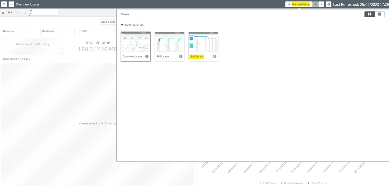Switch sheets panel to grid view
Viewport: 389px width, 186px height.
[369, 14]
